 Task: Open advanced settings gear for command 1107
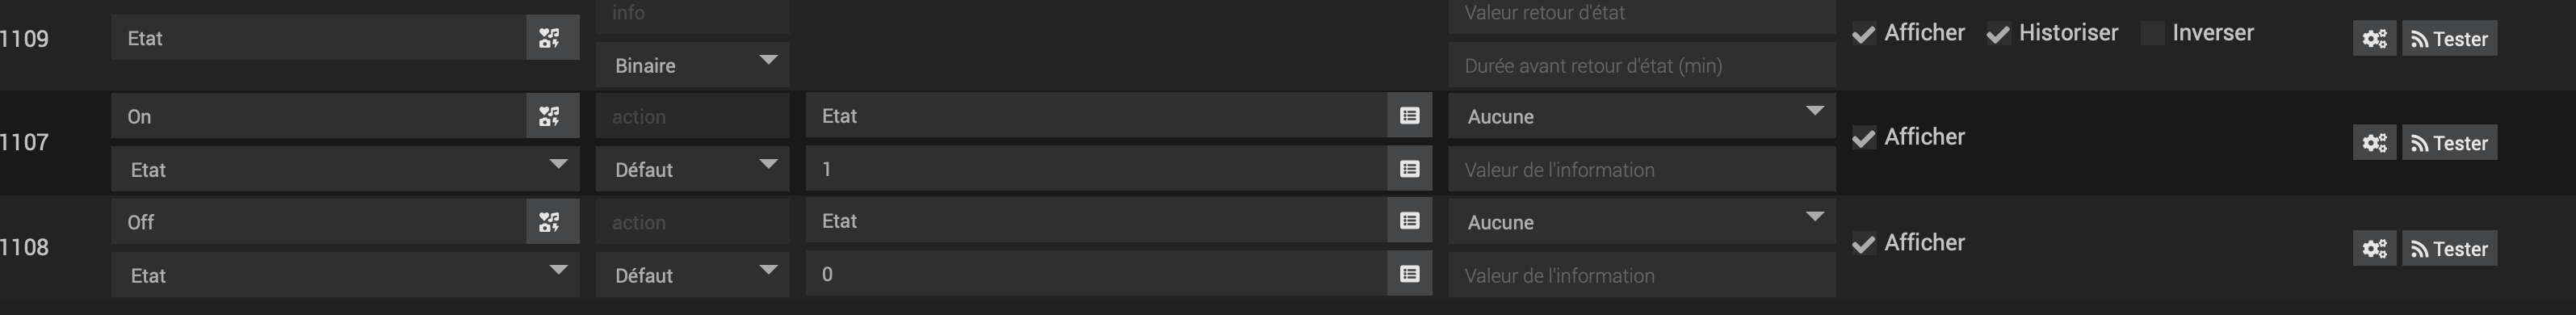pyautogui.click(x=2374, y=143)
